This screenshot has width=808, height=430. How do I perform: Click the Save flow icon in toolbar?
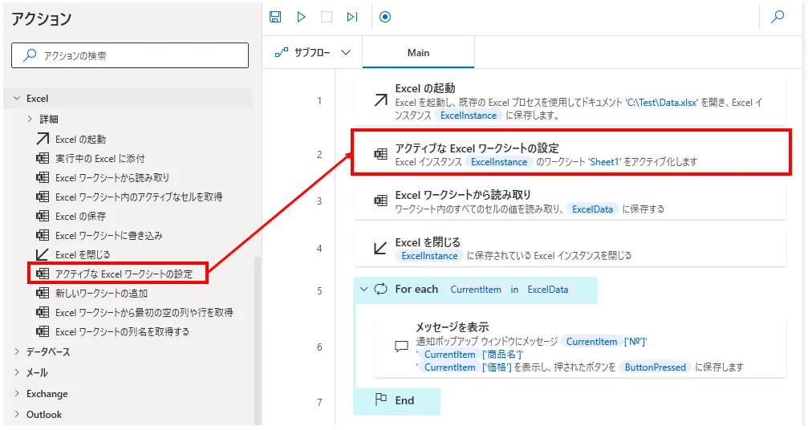pyautogui.click(x=276, y=17)
